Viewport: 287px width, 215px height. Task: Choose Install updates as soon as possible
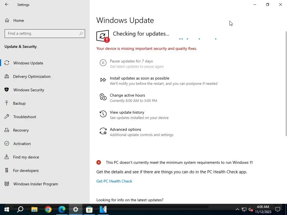140,78
